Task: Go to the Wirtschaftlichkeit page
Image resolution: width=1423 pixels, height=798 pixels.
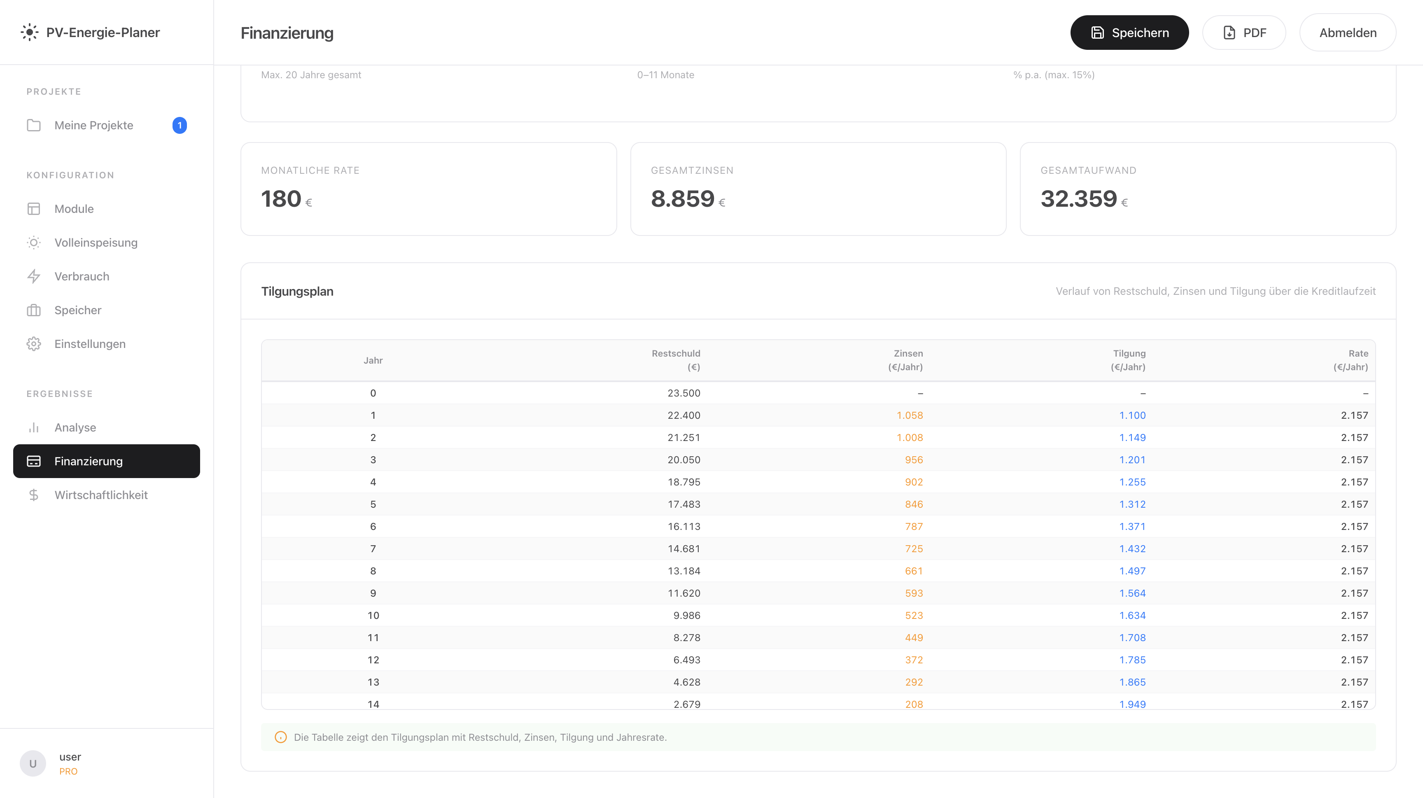Action: [101, 495]
